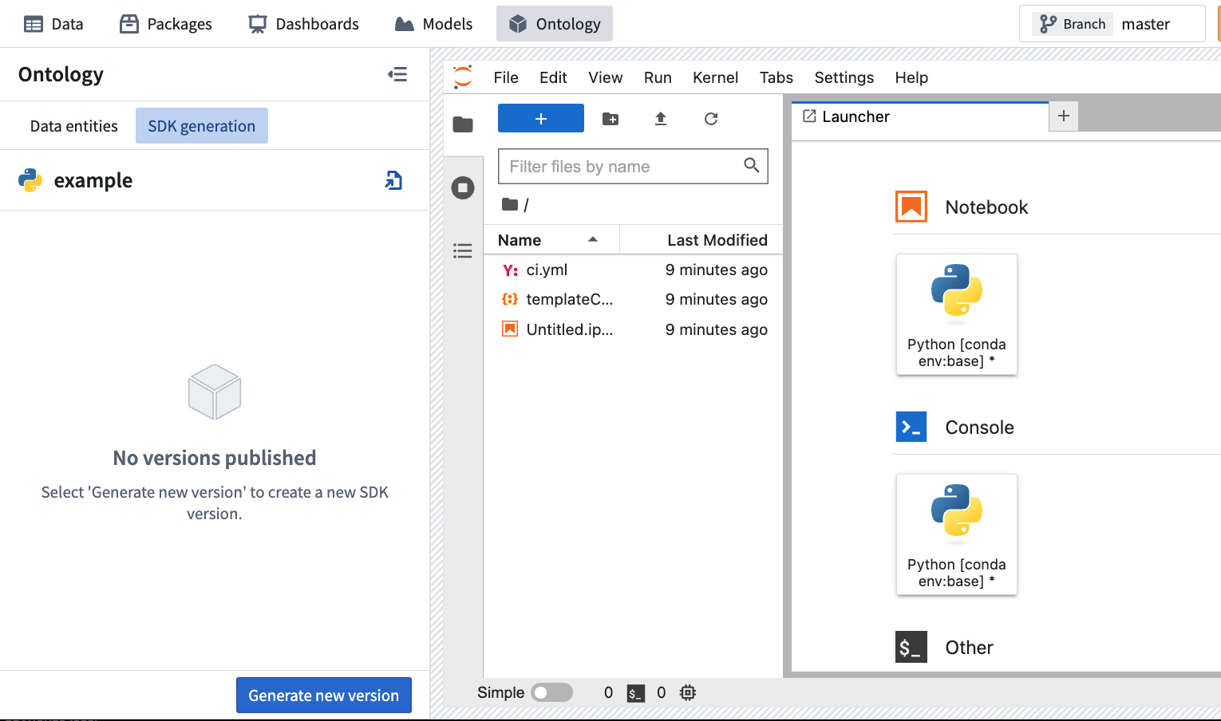Image resolution: width=1221 pixels, height=721 pixels.
Task: Launch Python conda console
Action: [x=957, y=534]
